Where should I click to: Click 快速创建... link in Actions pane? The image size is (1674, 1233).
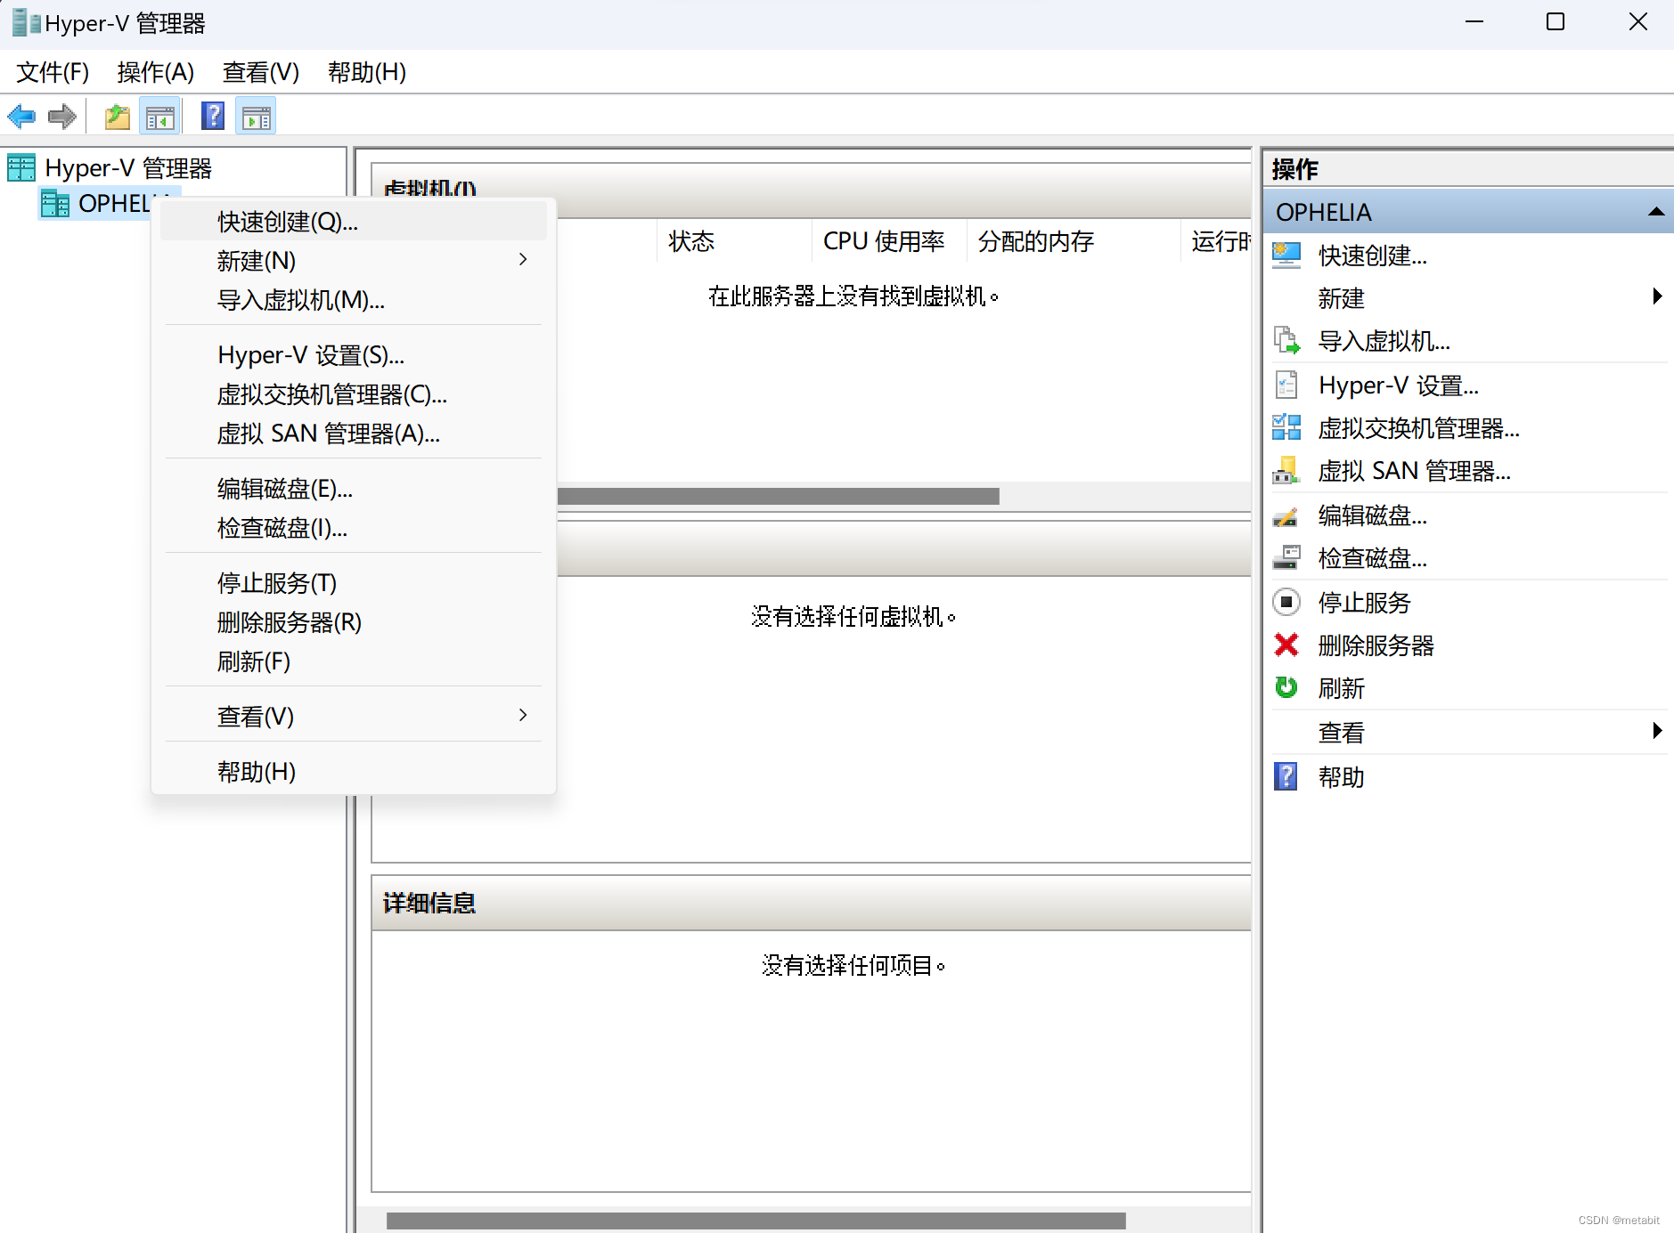click(x=1373, y=256)
